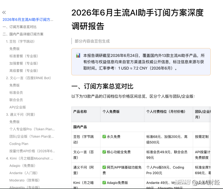Go to 标准套餐（专业版） outline entry
This screenshot has height=189, width=223.
pyautogui.click(x=24, y=56)
